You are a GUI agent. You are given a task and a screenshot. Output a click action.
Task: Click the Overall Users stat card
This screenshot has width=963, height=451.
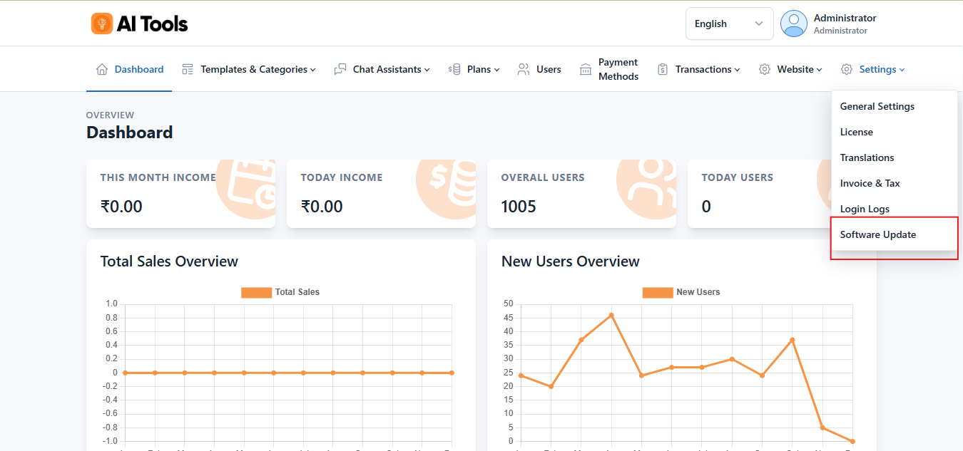coord(581,194)
